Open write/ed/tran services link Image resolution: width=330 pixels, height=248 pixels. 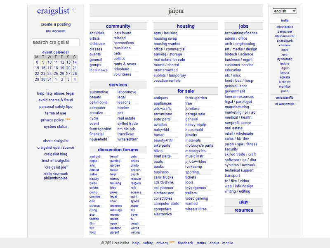point(128,139)
